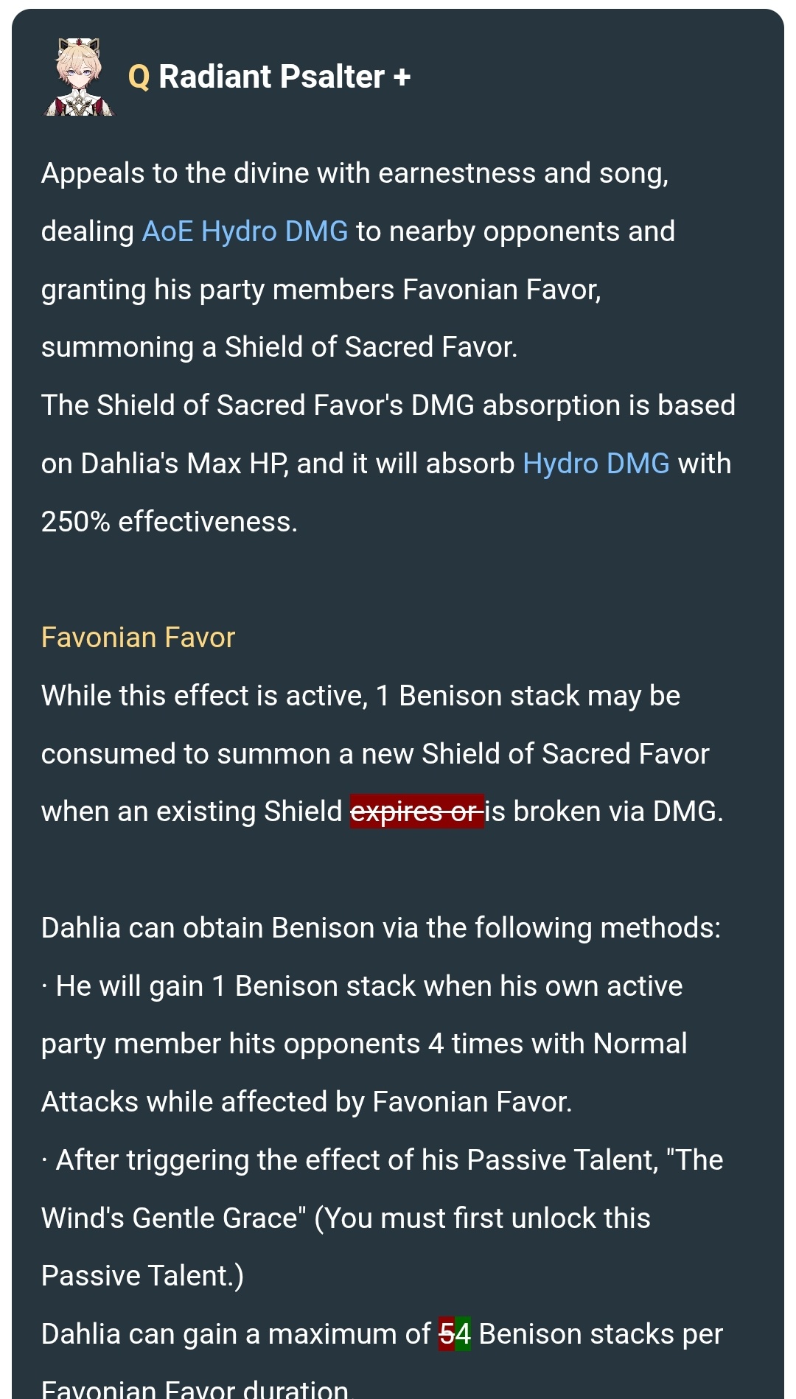Select the yellow Favonian Favor heading
This screenshot has width=796, height=1399.
tap(138, 638)
